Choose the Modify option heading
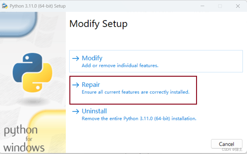This screenshot has width=247, height=154. coord(92,58)
